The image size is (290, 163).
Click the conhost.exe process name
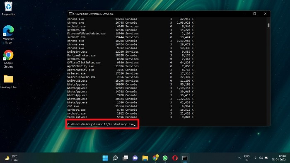(76, 110)
